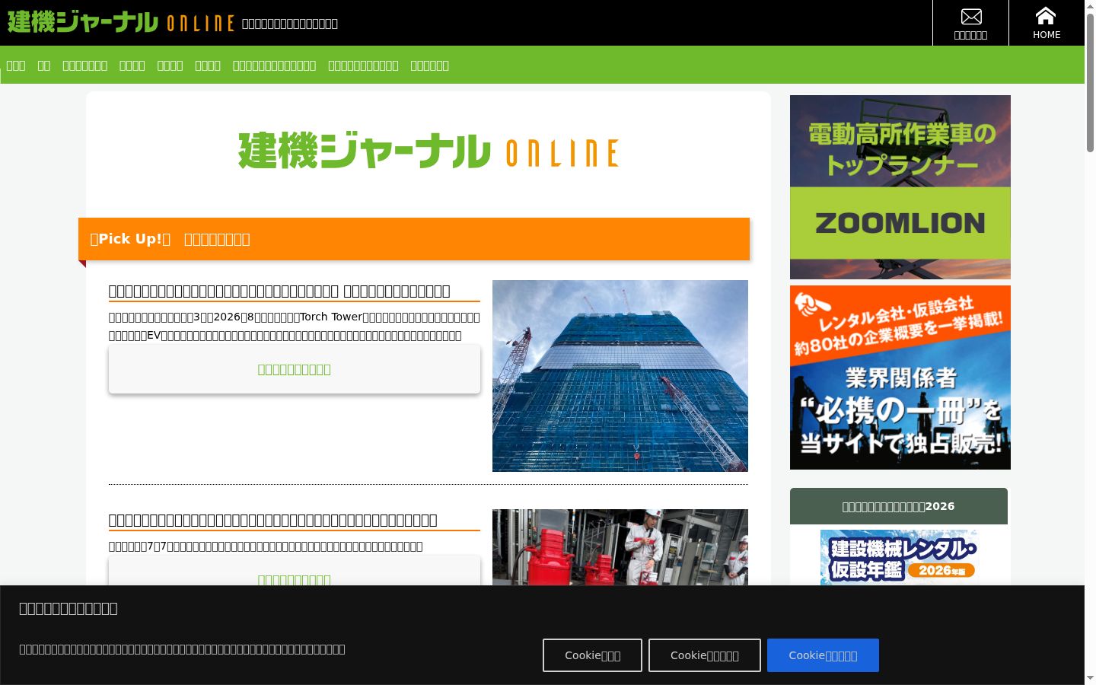Click the large centered site logo

429,151
